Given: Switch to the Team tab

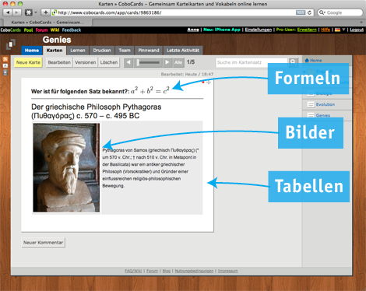Looking at the screenshot, I should pyautogui.click(x=125, y=51).
